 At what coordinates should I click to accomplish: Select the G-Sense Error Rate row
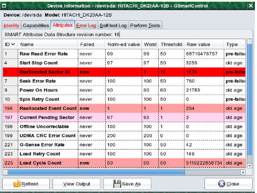point(124,145)
